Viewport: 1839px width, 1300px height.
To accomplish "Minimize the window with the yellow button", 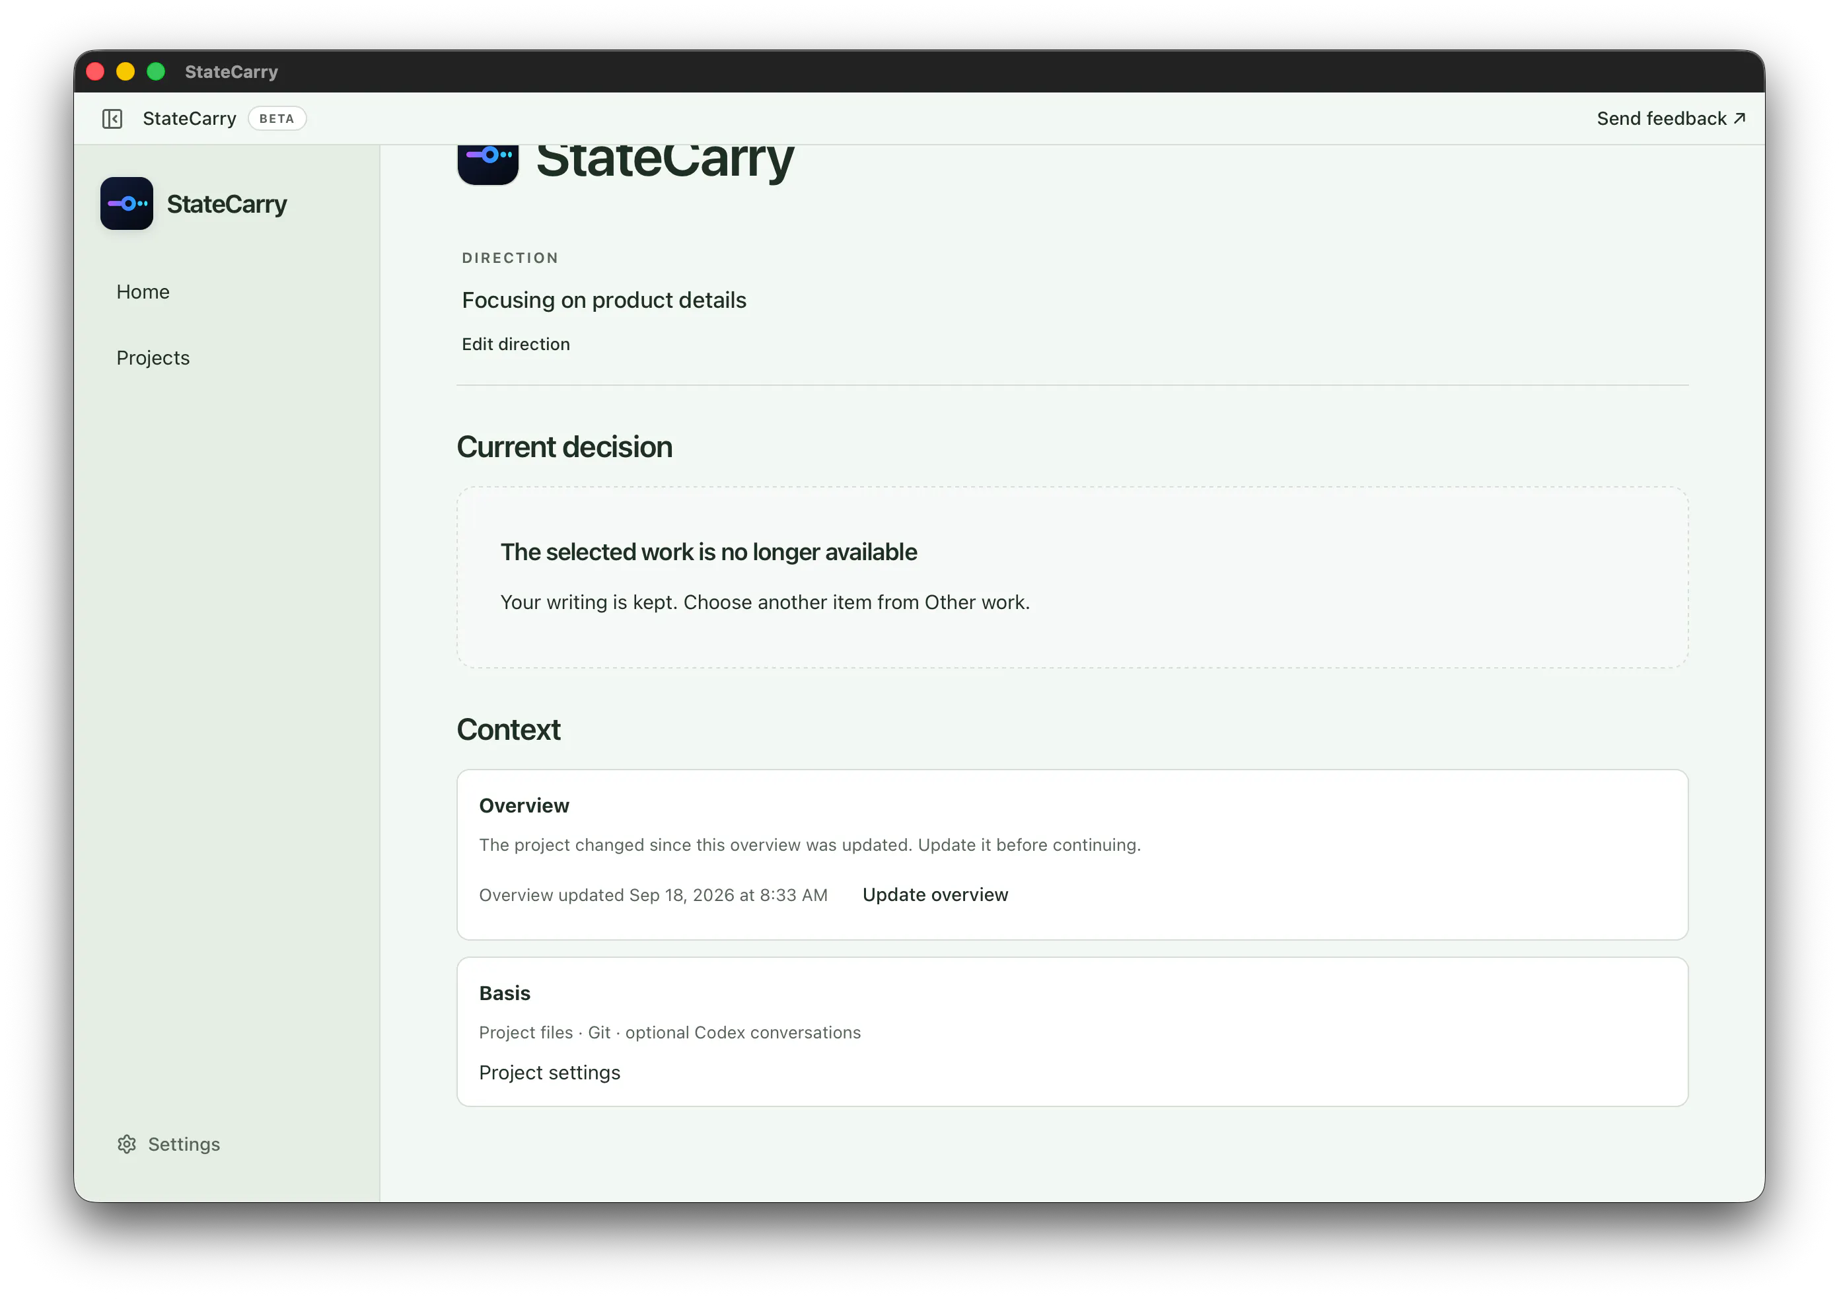I will tap(126, 72).
